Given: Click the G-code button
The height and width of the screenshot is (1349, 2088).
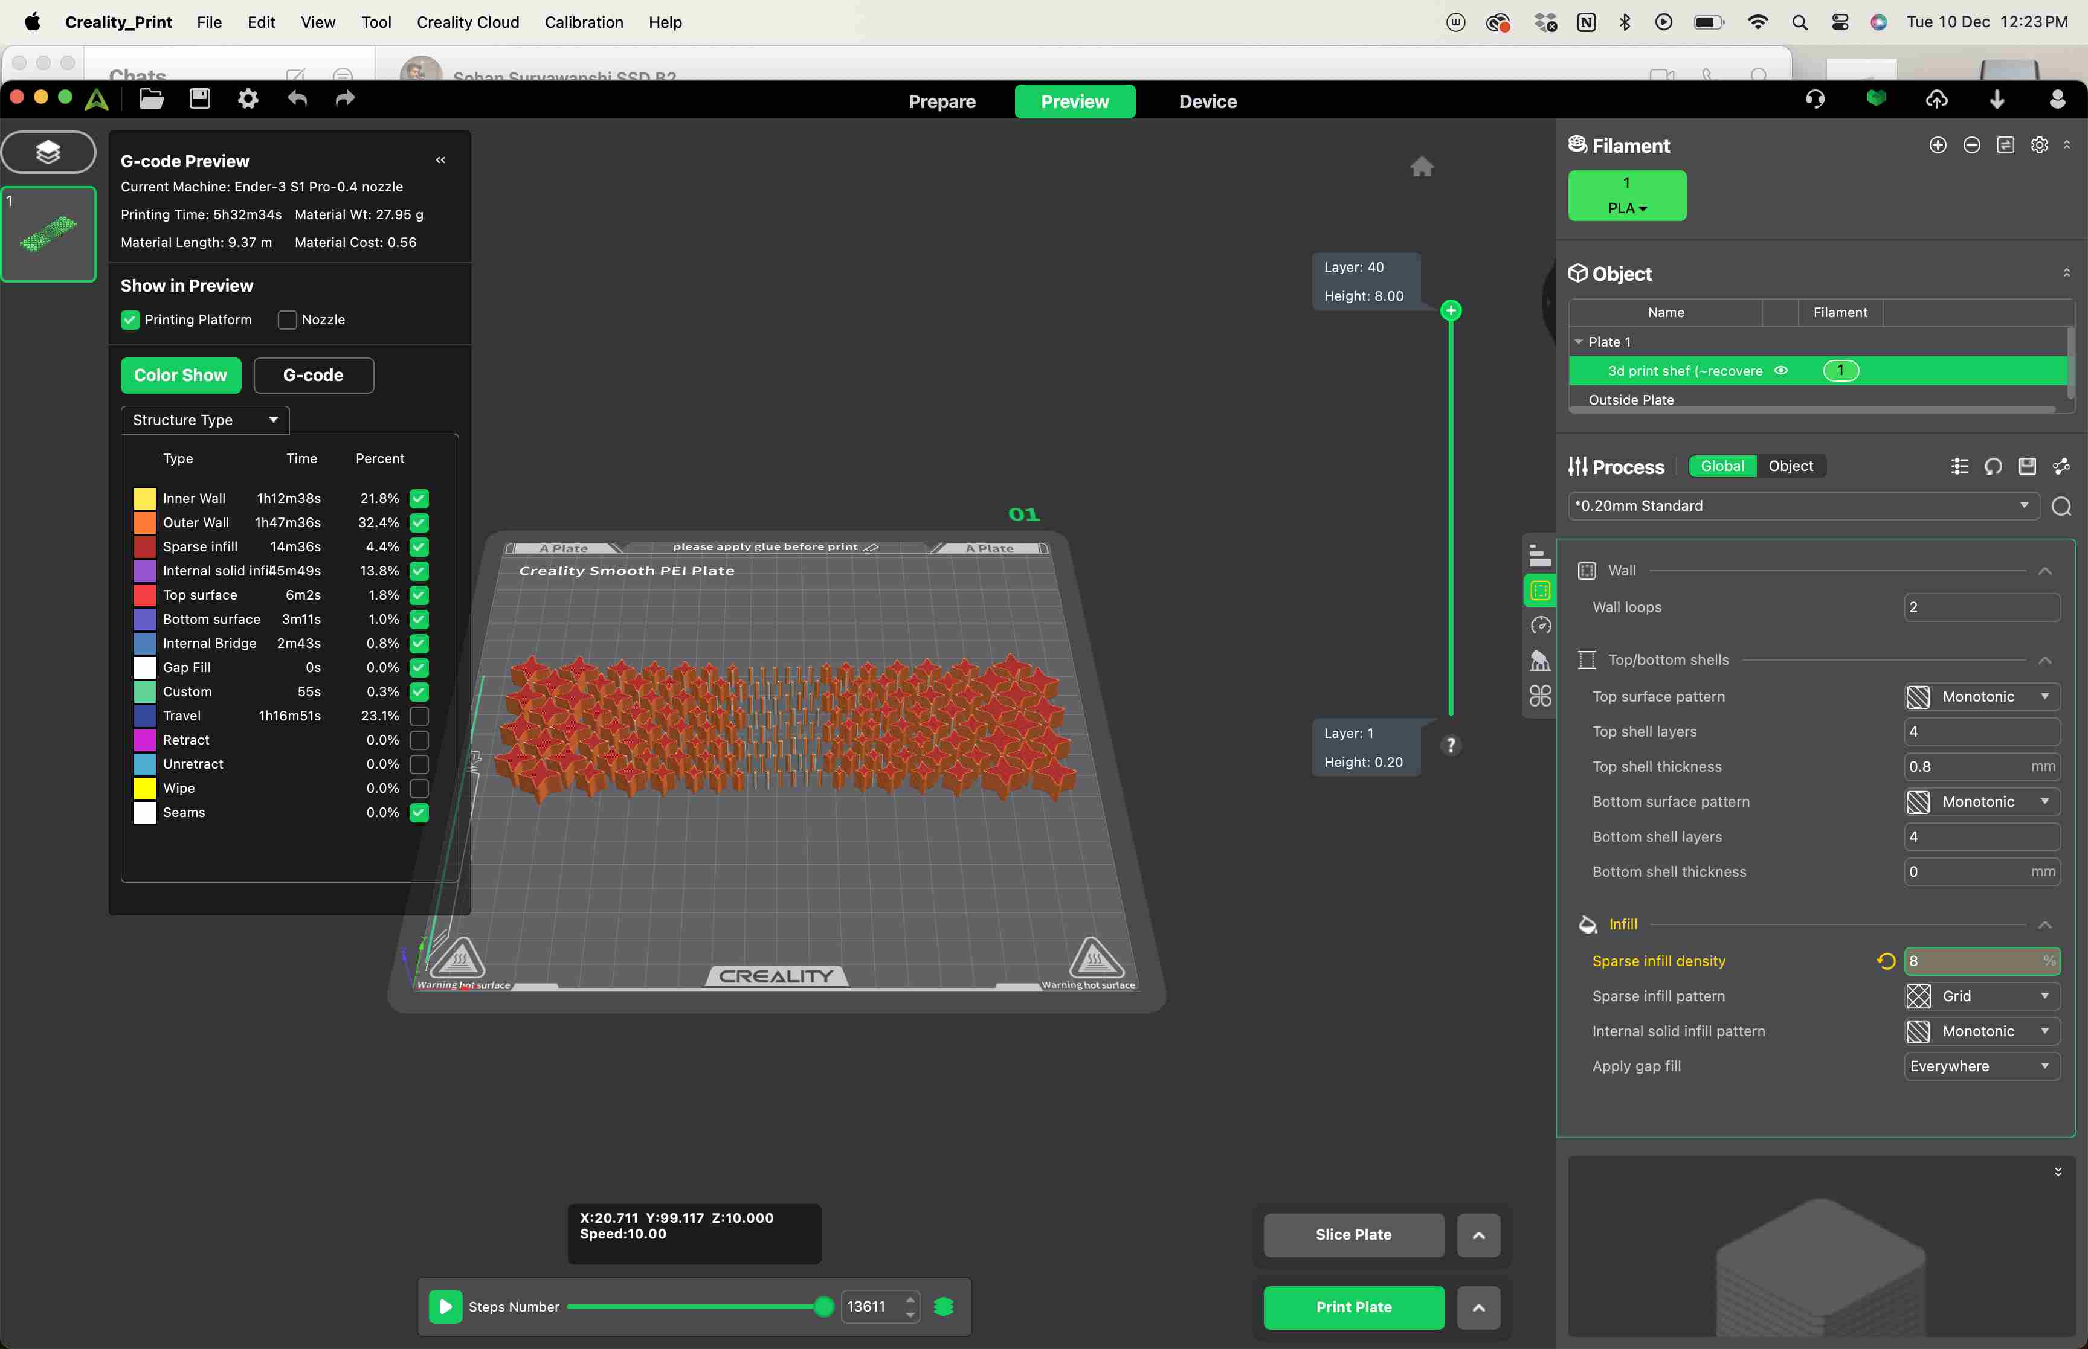Looking at the screenshot, I should pos(314,375).
